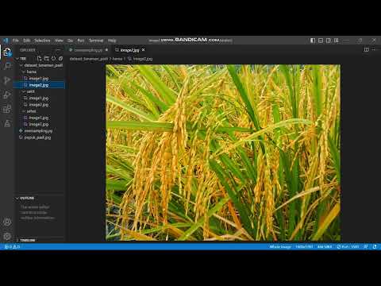Open image1.jpg in the sakit folder
The width and height of the screenshot is (381, 286).
(x=39, y=98)
